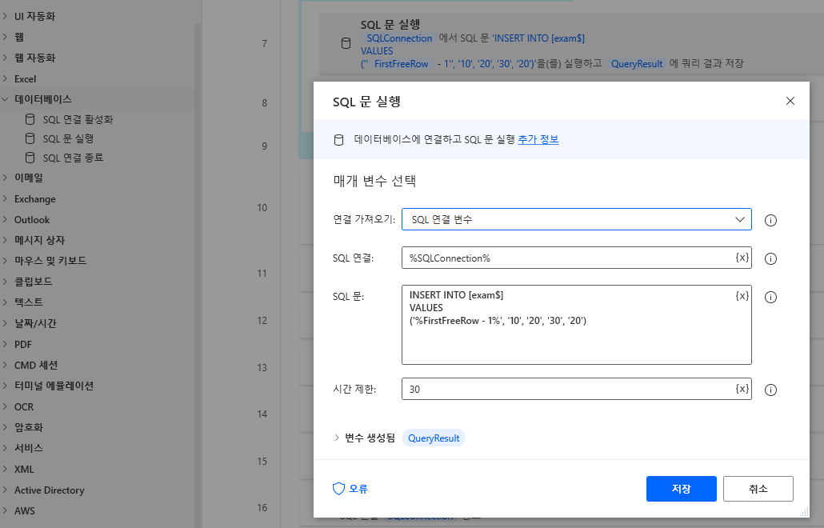Collapse the 데이터베이스 category

6,98
